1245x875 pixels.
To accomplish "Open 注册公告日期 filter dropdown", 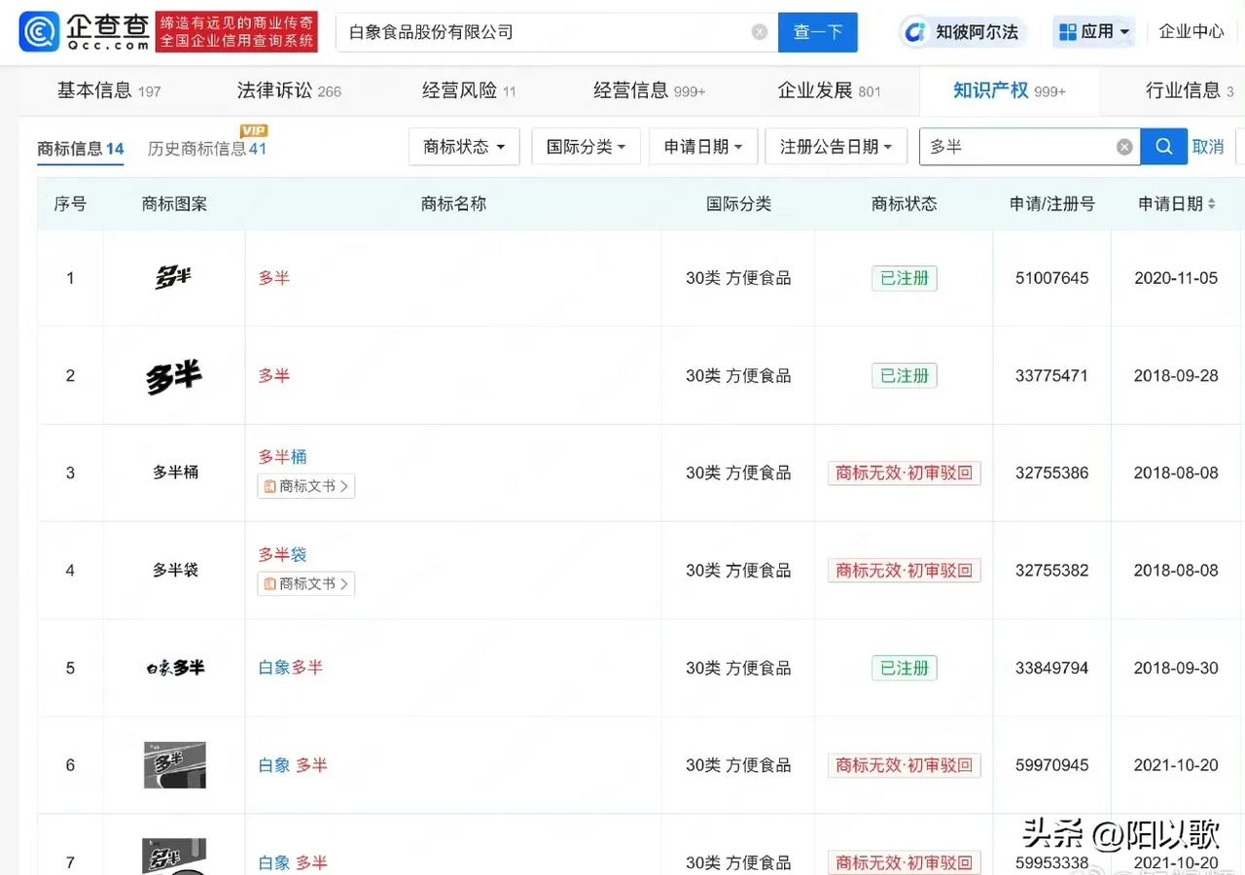I will point(836,147).
